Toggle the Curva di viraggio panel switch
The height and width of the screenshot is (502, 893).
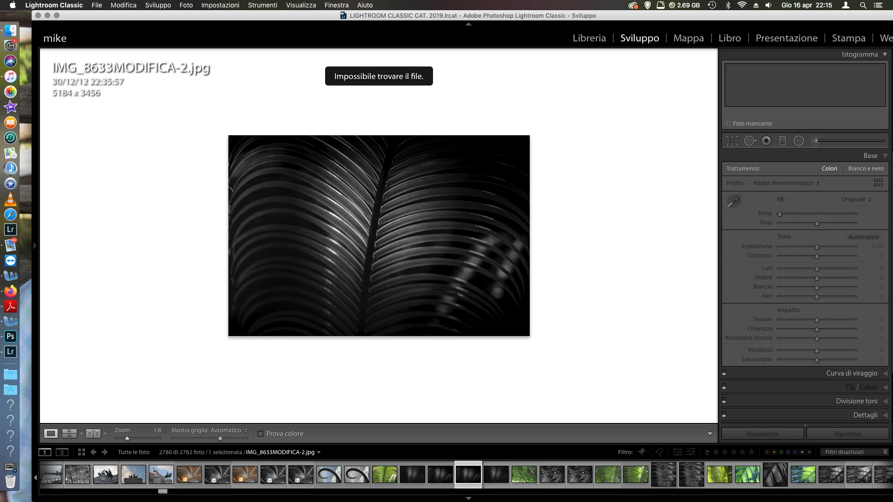pyautogui.click(x=724, y=373)
